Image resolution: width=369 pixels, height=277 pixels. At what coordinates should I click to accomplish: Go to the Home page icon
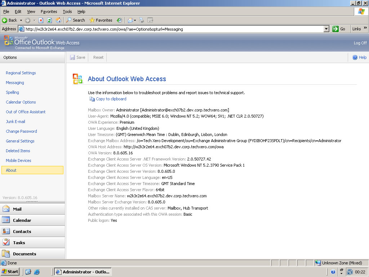pyautogui.click(x=58, y=20)
